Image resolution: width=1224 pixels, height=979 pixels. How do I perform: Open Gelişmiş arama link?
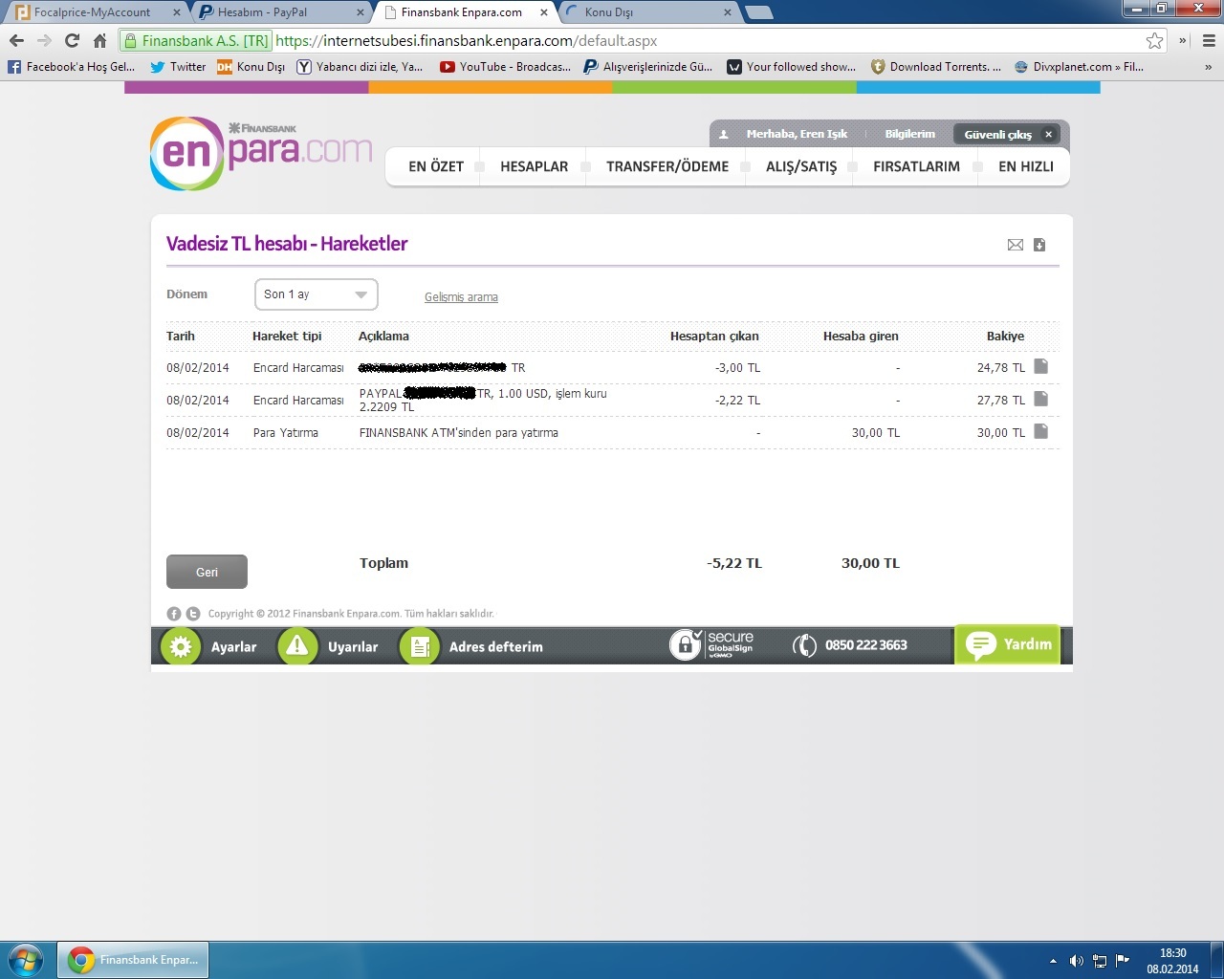(x=461, y=297)
